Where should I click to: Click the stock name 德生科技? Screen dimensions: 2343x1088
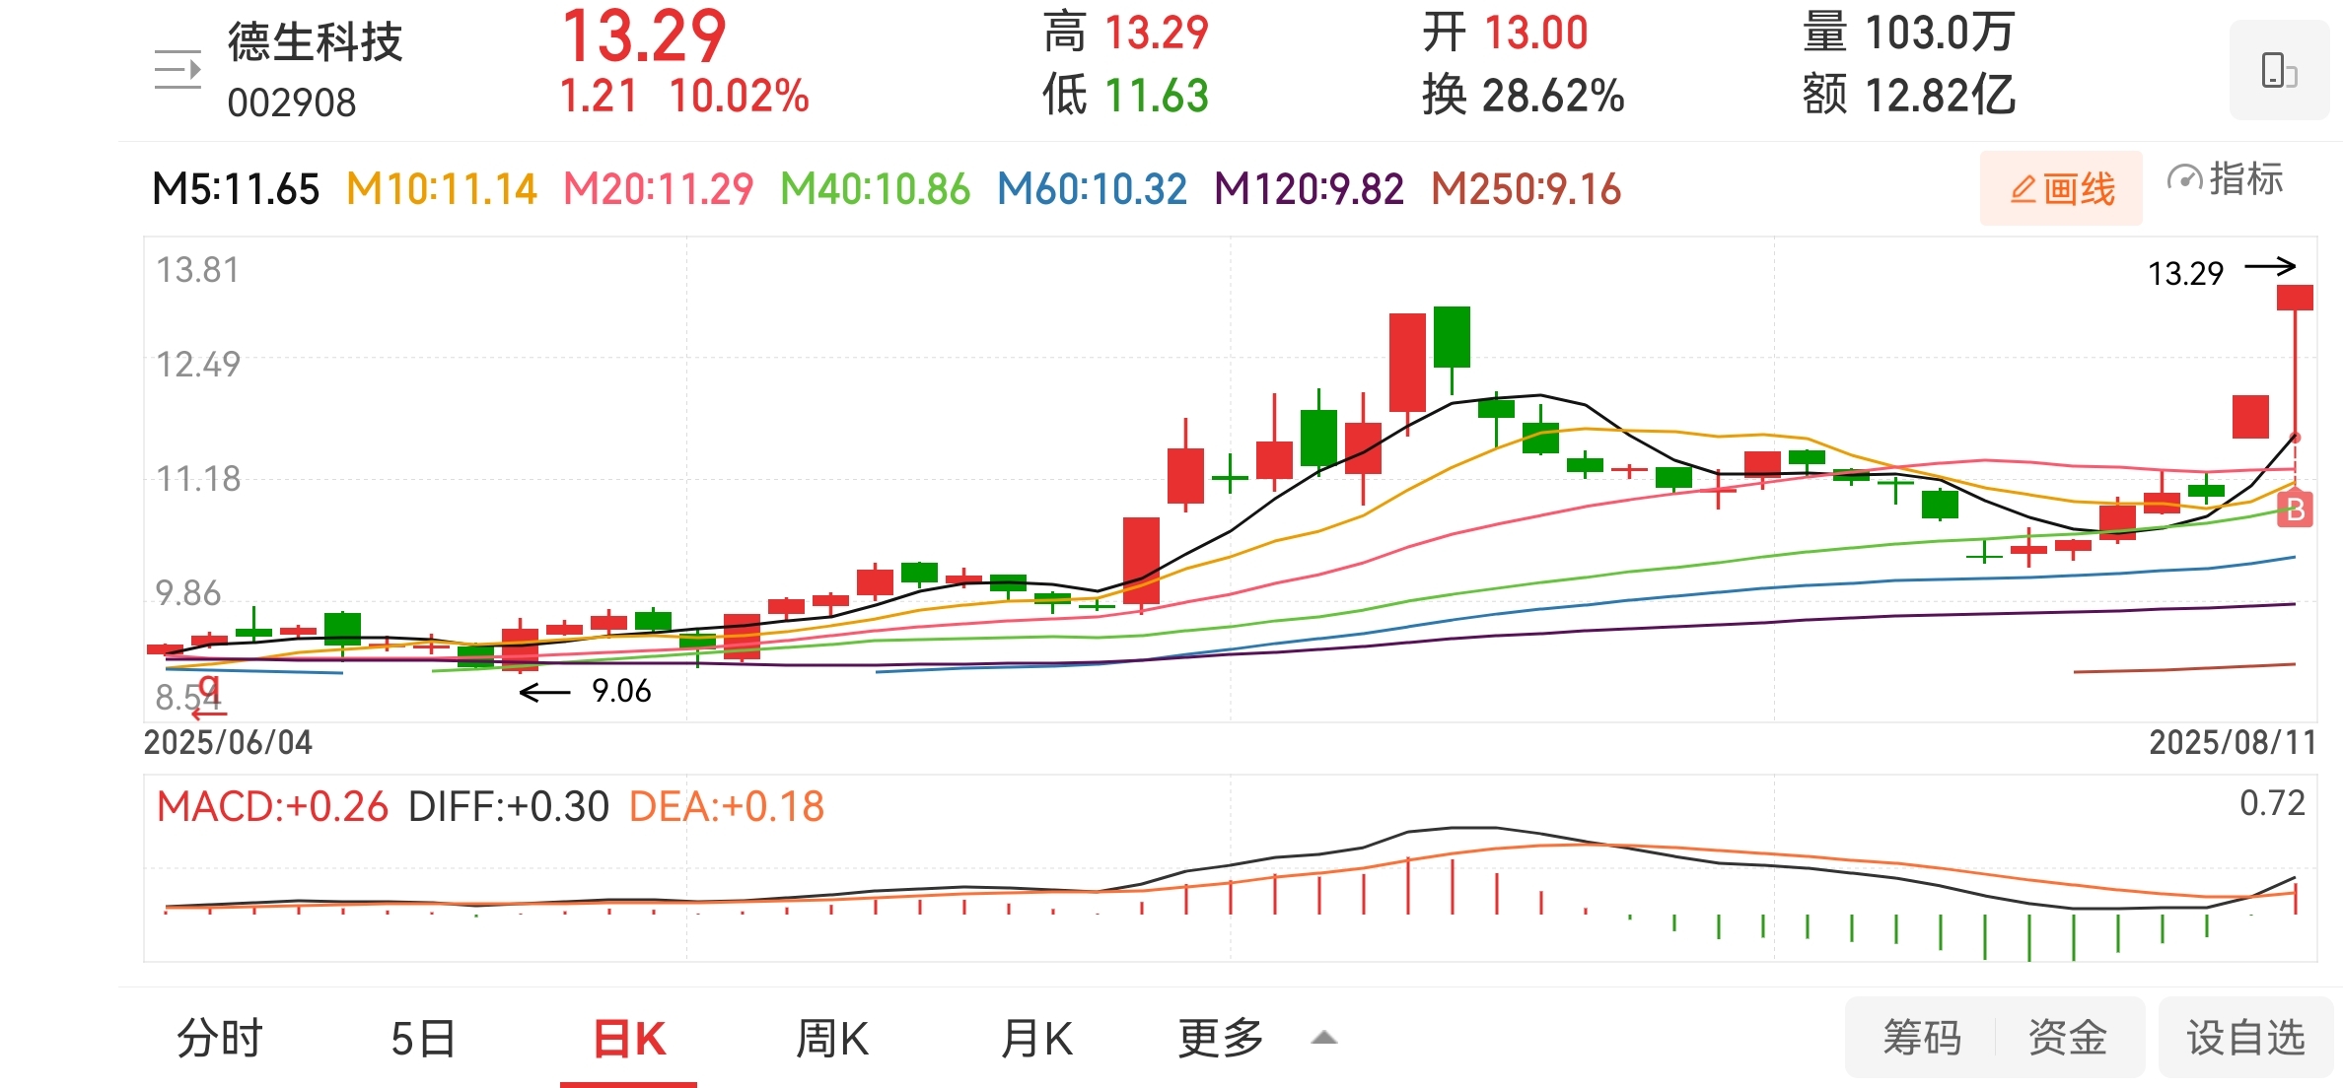click(315, 41)
